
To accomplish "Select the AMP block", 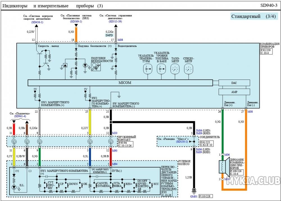I will (234, 92).
